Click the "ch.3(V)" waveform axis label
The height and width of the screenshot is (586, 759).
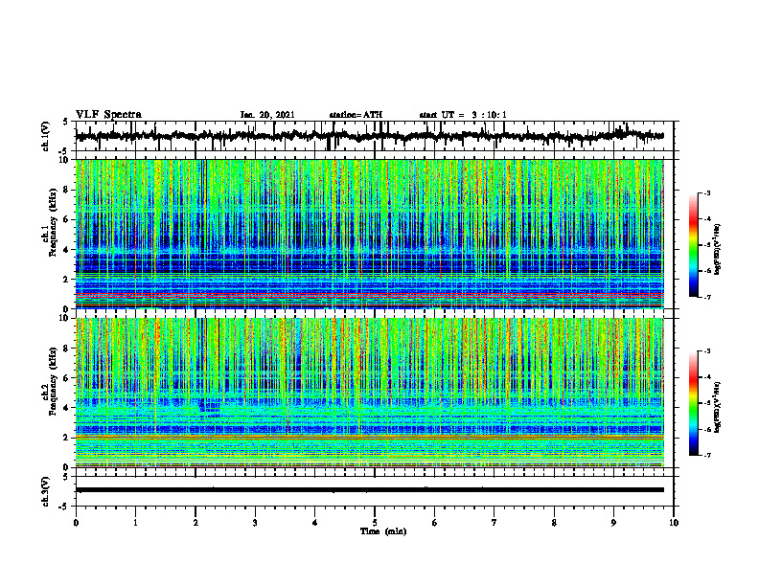point(46,491)
